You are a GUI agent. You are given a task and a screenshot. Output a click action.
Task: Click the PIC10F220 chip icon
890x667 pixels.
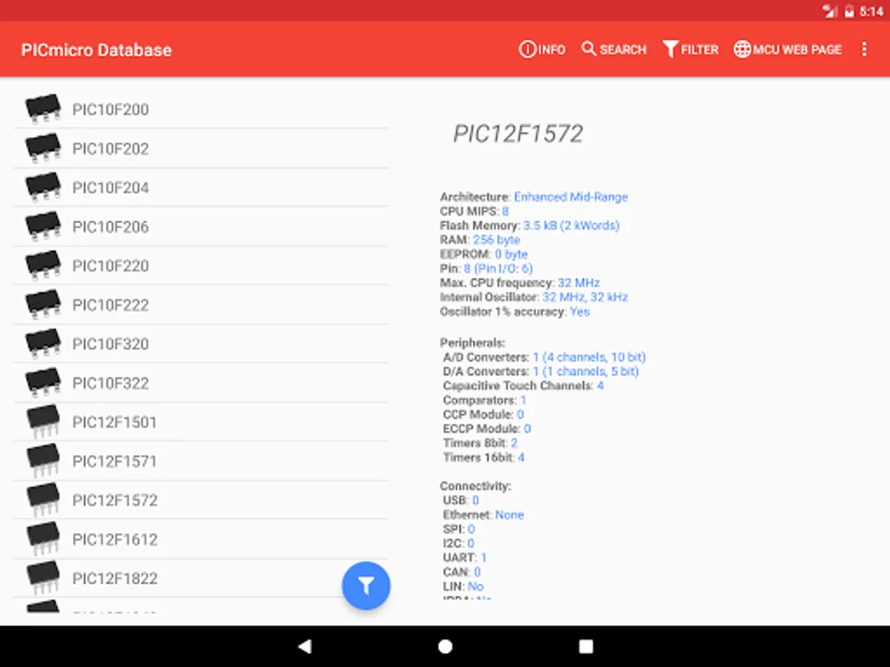(43, 265)
